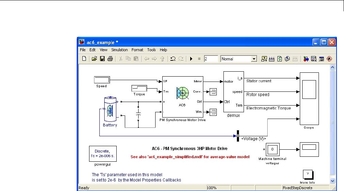Create a new model with New icon
Viewport: 344px width, 191px height.
[84, 59]
